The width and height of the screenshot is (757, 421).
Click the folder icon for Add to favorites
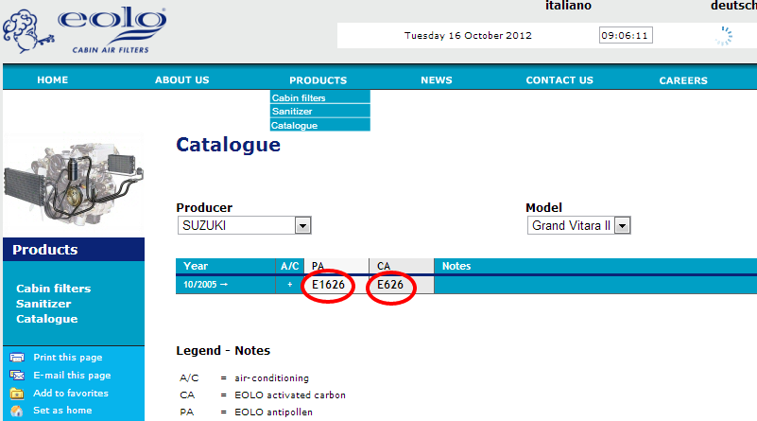point(17,393)
